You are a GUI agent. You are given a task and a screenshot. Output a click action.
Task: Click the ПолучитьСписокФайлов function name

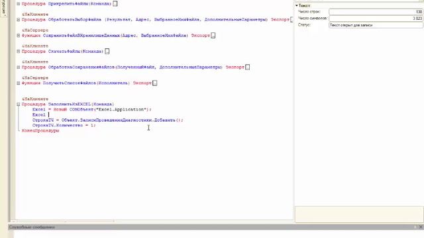70,83
